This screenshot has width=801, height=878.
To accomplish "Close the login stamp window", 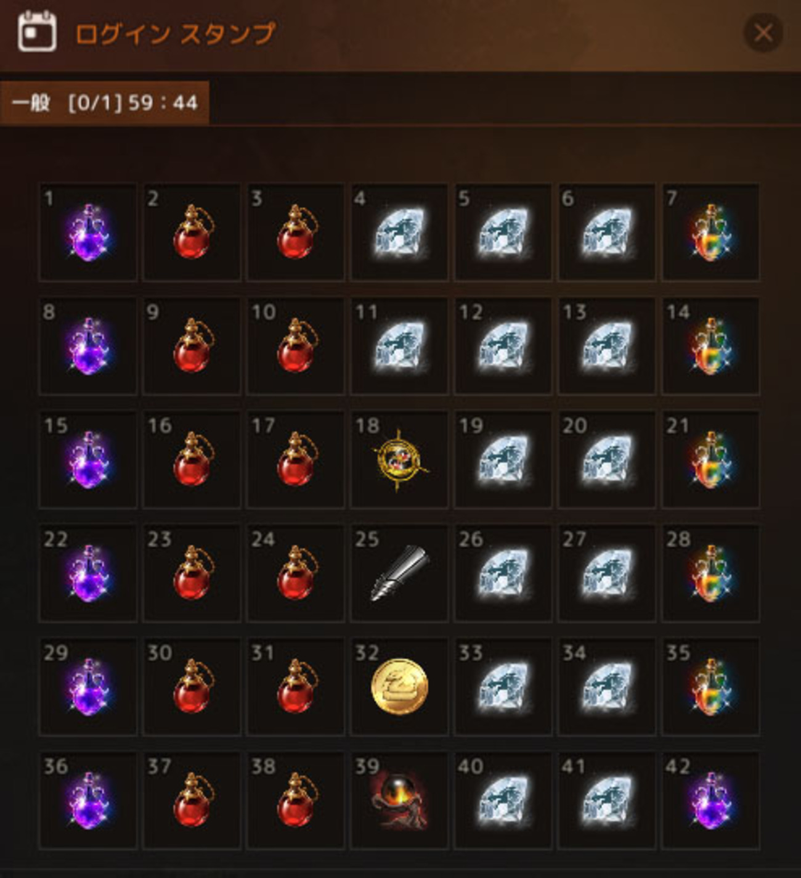I will 763,32.
